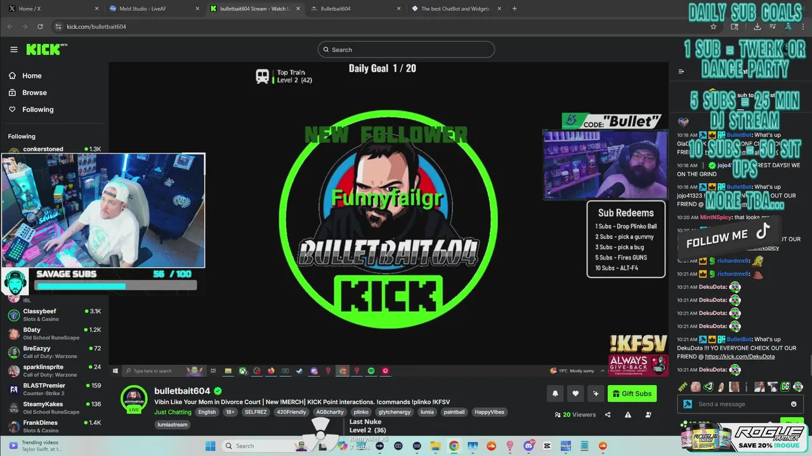This screenshot has height=456, width=812.
Task: Click the lumiastream tag
Action: pyautogui.click(x=173, y=425)
